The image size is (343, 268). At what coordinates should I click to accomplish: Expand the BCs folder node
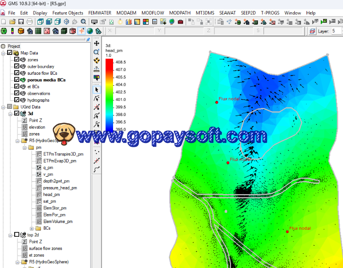(32, 228)
